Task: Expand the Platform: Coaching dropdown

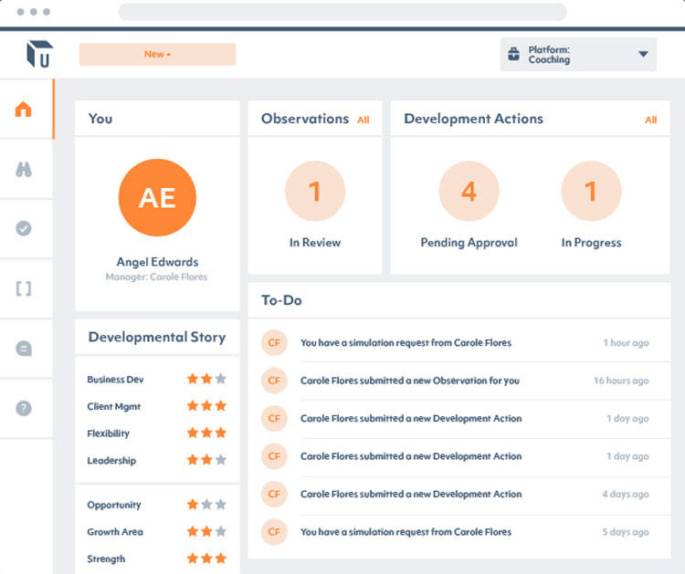Action: click(x=643, y=55)
